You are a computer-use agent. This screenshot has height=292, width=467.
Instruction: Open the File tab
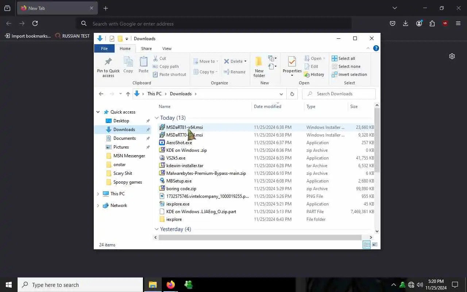coord(104,49)
